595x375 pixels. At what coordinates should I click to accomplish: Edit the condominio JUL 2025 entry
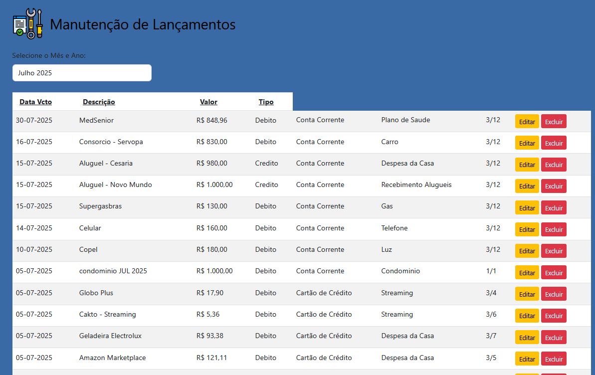tap(527, 273)
